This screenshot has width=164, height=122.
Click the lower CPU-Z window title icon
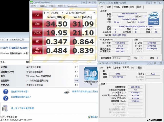(x=100, y=63)
